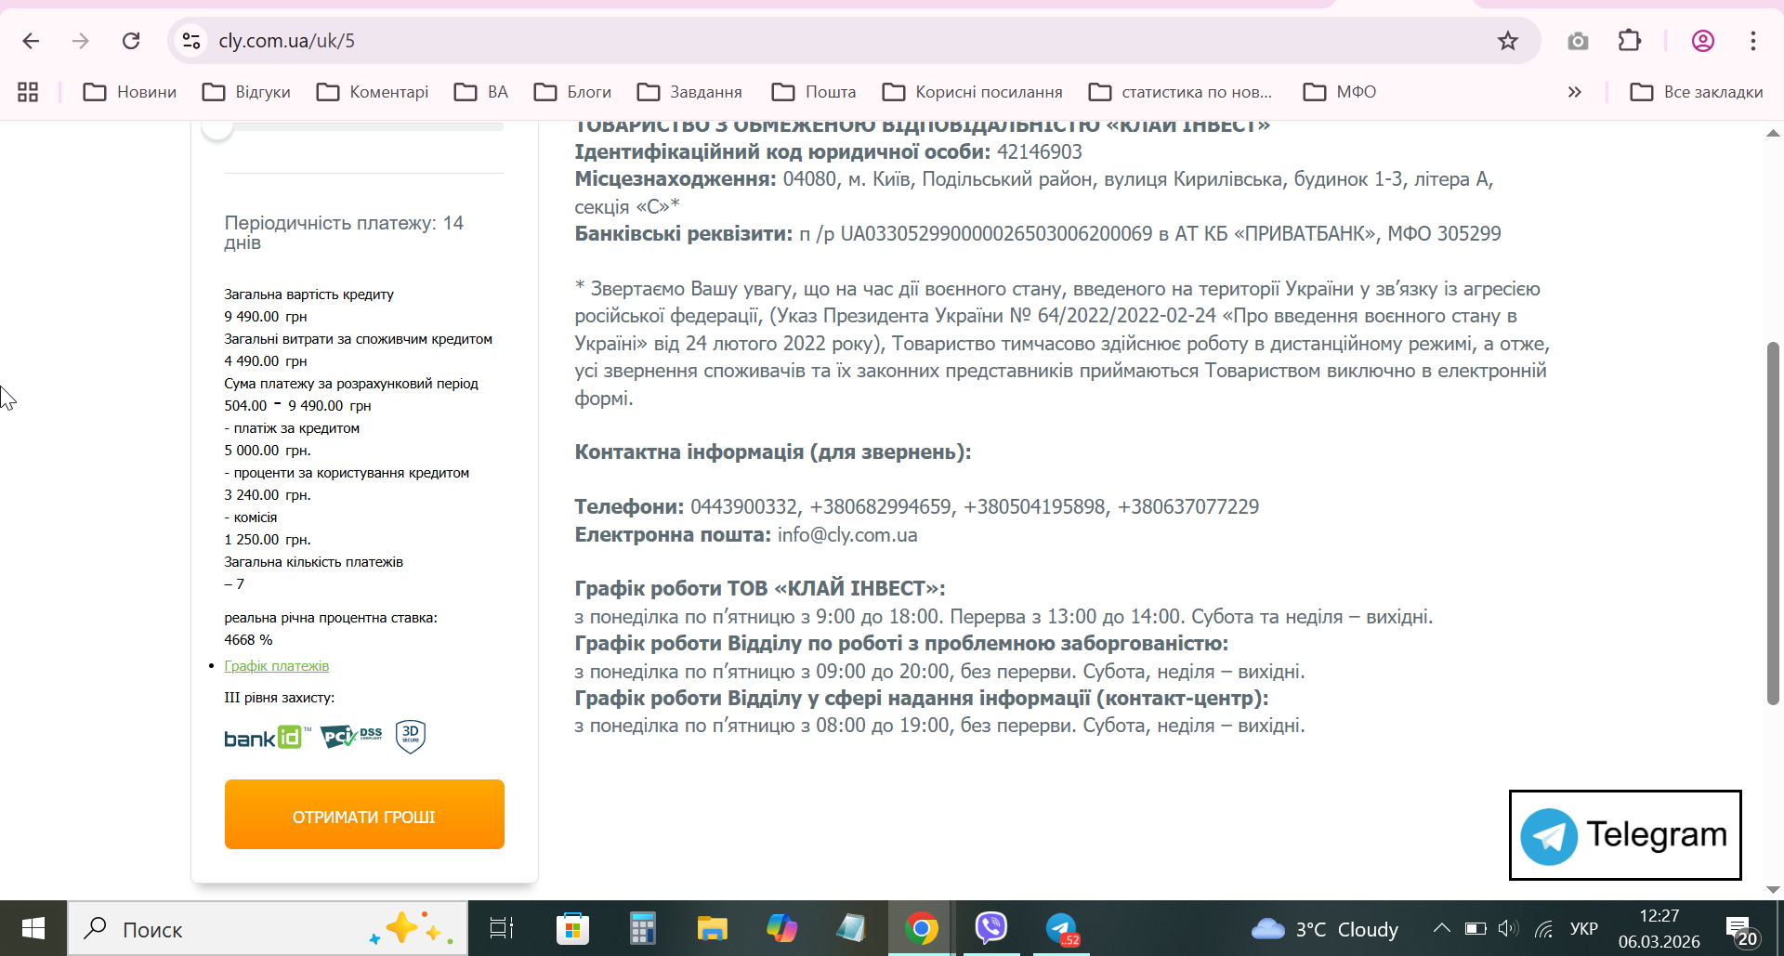Click the page vertical scrollbar thumb
Image resolution: width=1784 pixels, height=956 pixels.
(1773, 524)
